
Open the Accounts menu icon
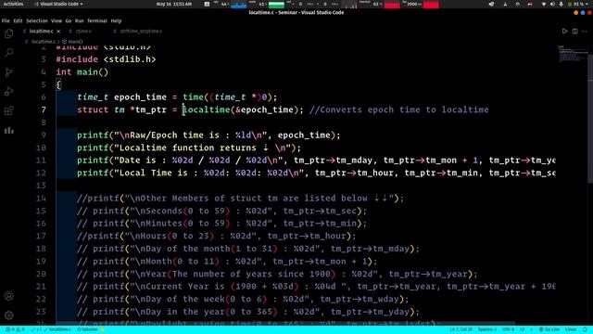pyautogui.click(x=8, y=296)
